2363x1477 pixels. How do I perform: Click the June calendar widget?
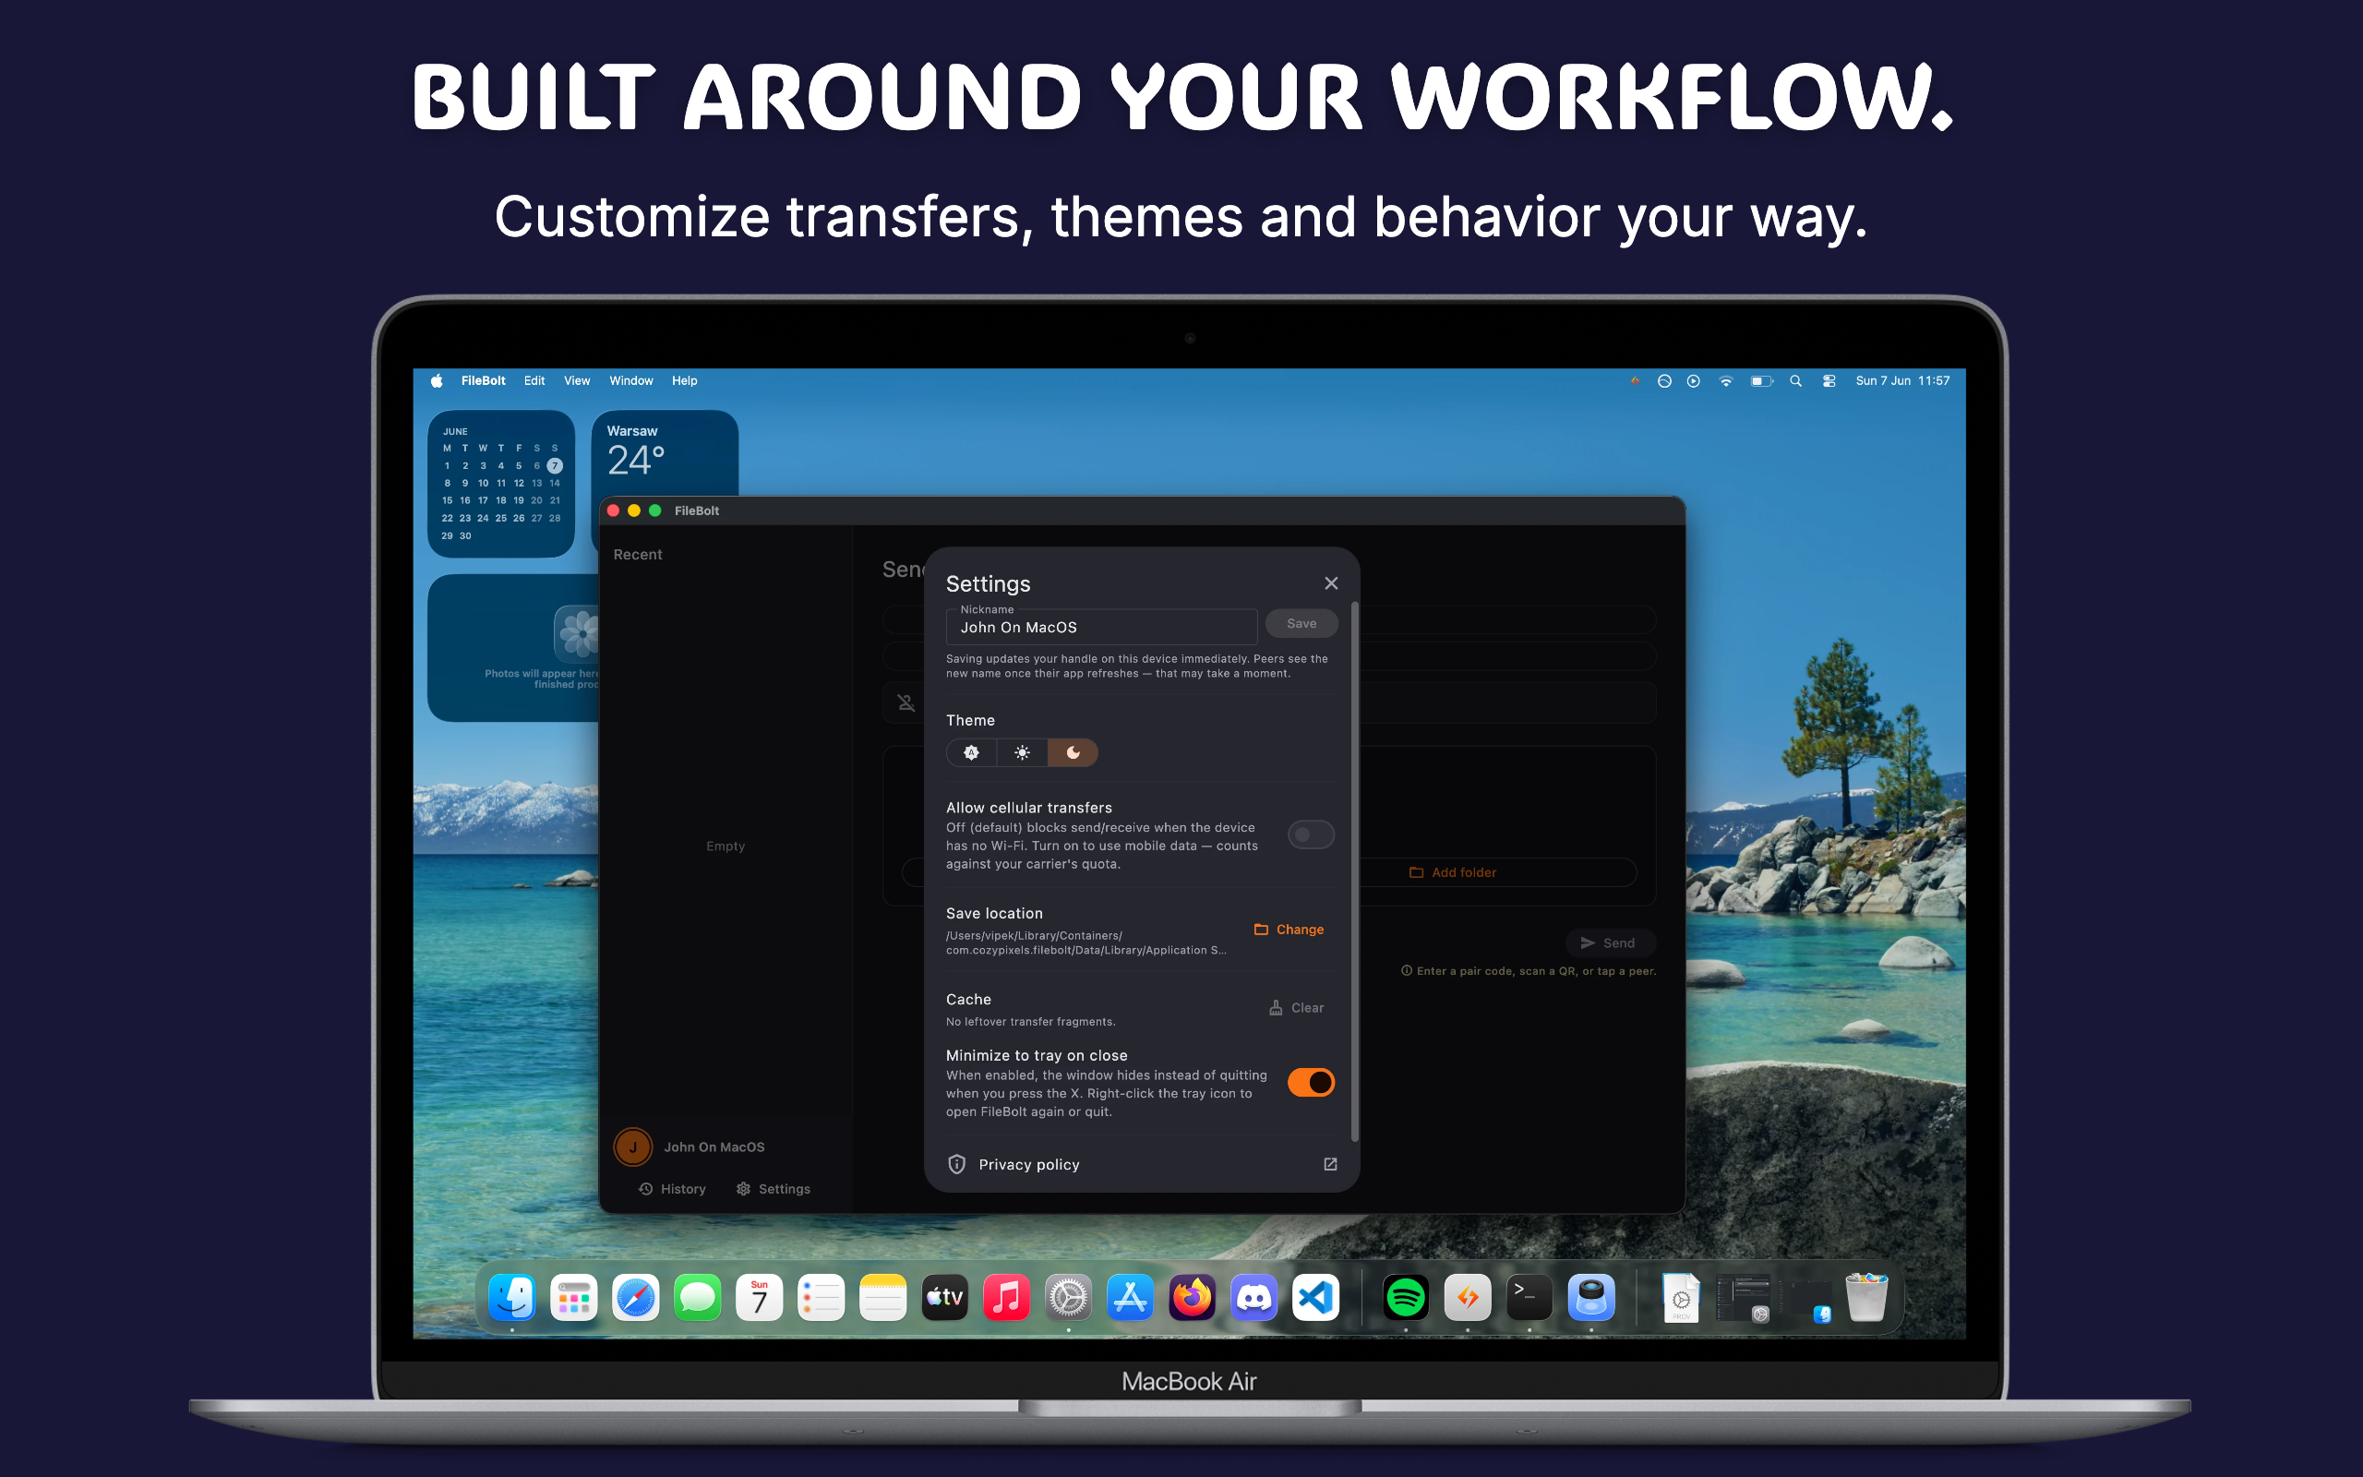[x=501, y=484]
